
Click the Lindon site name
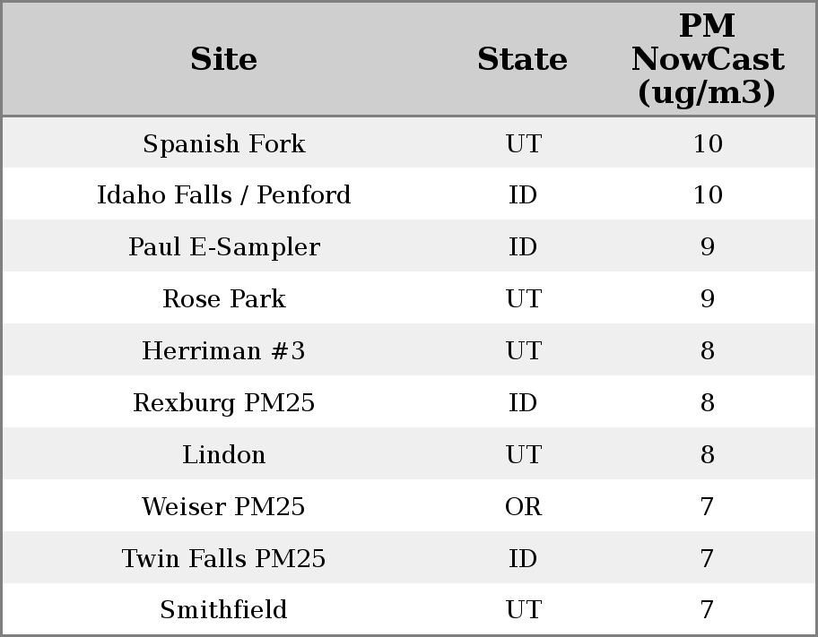click(x=224, y=455)
